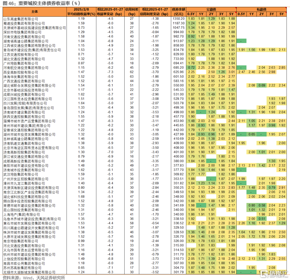
Task: Click 南京地铁集团有限公司 yield value 0.99
Action: point(81,241)
